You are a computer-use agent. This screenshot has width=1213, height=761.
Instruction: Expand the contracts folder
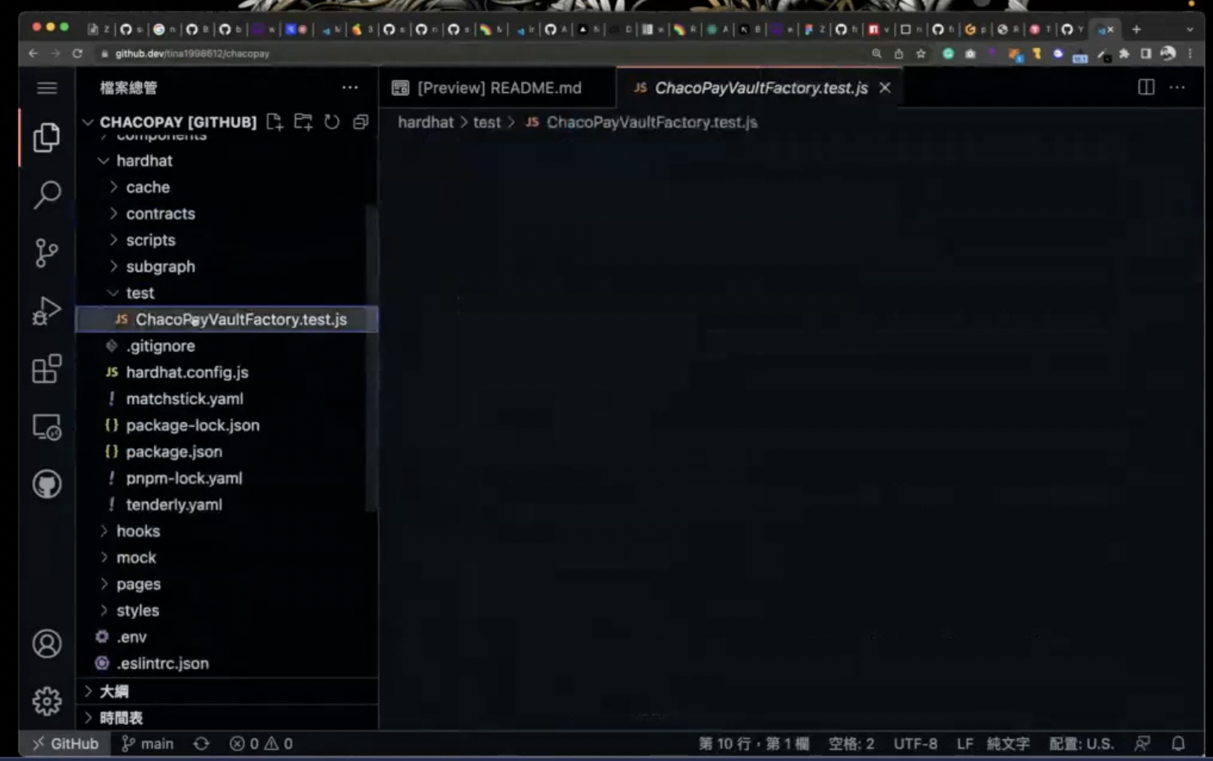(160, 214)
